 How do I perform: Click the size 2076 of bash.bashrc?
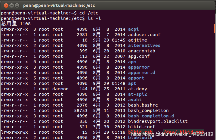pyautogui.click(x=82, y=105)
